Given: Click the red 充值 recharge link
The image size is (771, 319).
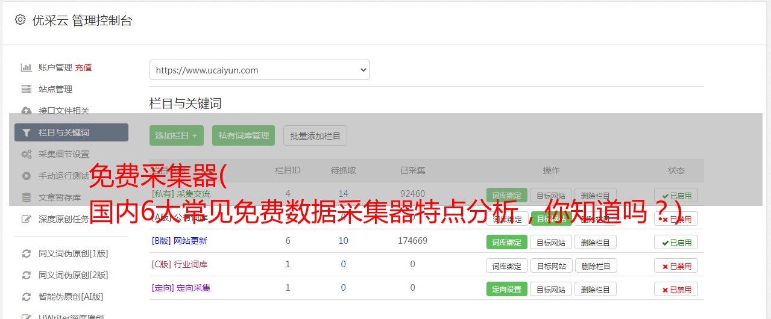Looking at the screenshot, I should pos(83,67).
